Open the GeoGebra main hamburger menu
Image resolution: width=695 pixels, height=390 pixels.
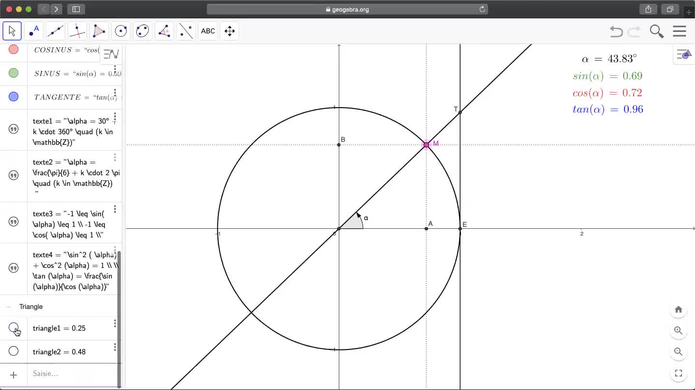click(x=680, y=31)
